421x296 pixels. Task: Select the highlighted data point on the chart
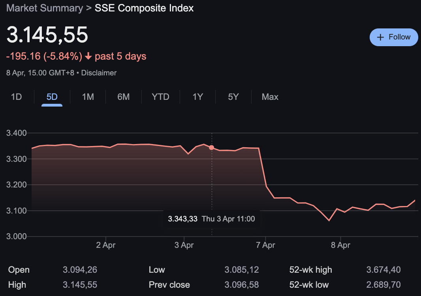(212, 147)
